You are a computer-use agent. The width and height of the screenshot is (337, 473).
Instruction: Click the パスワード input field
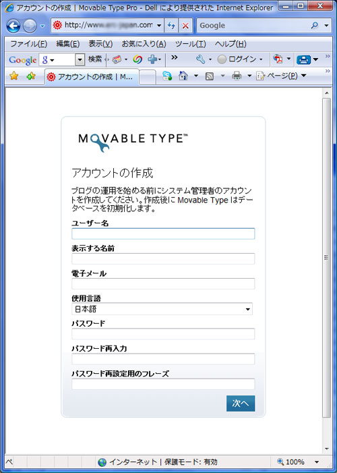click(163, 334)
